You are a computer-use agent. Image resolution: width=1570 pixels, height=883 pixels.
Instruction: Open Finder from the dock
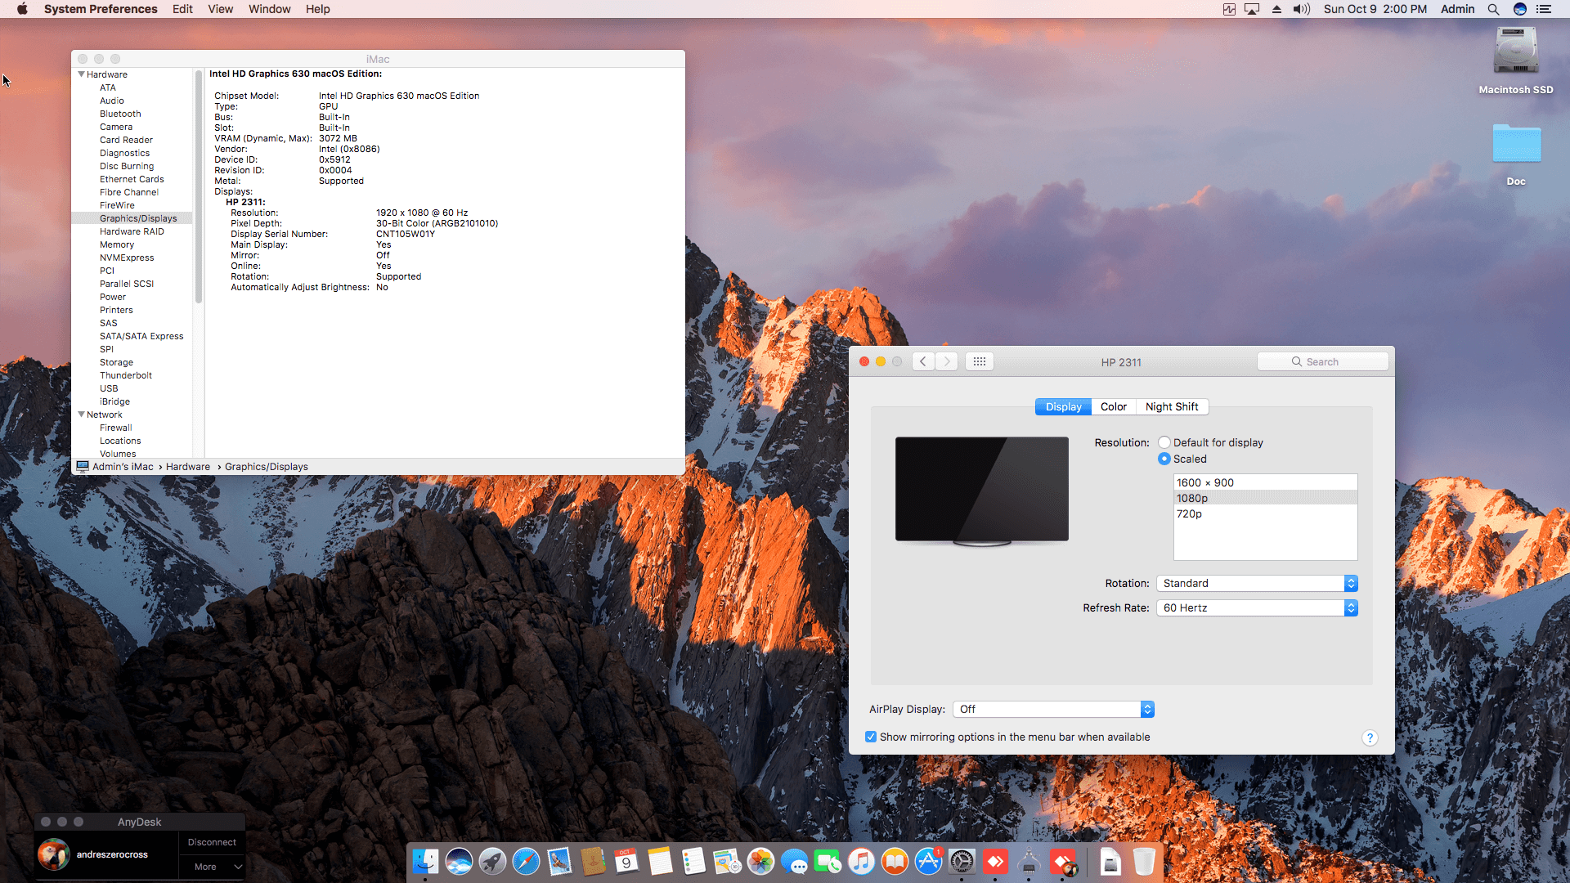[425, 861]
